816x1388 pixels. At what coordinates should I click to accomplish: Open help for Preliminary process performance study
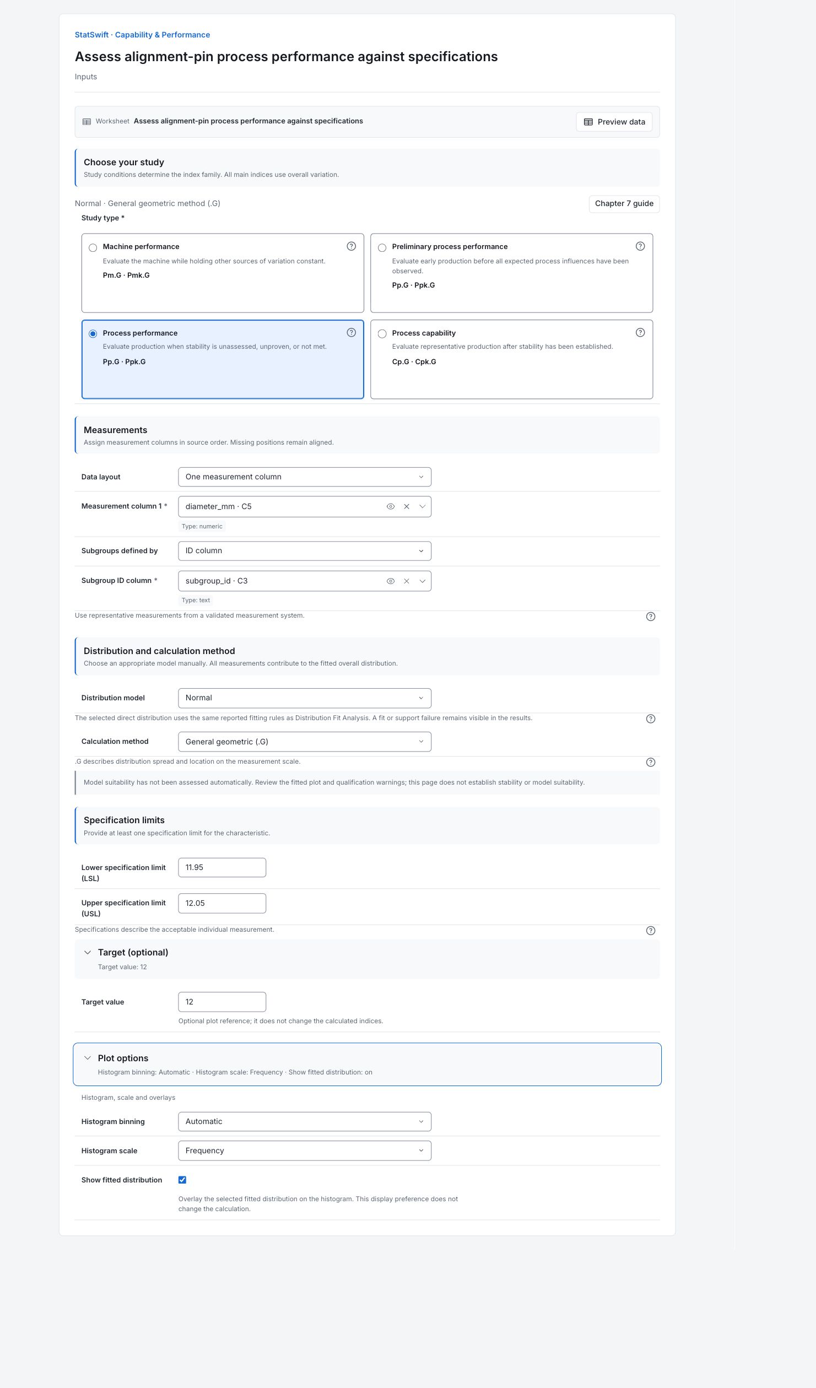[640, 246]
